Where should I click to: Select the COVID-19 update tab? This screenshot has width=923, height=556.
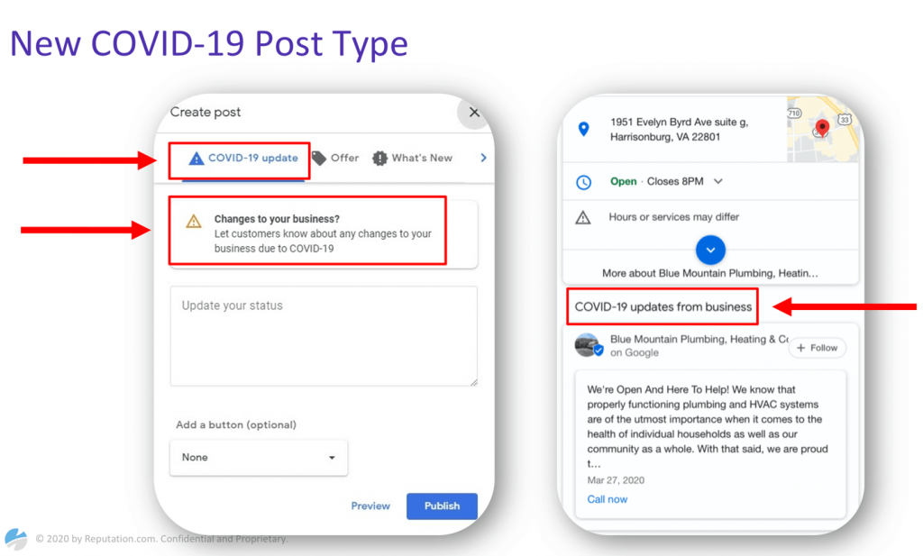pyautogui.click(x=242, y=159)
